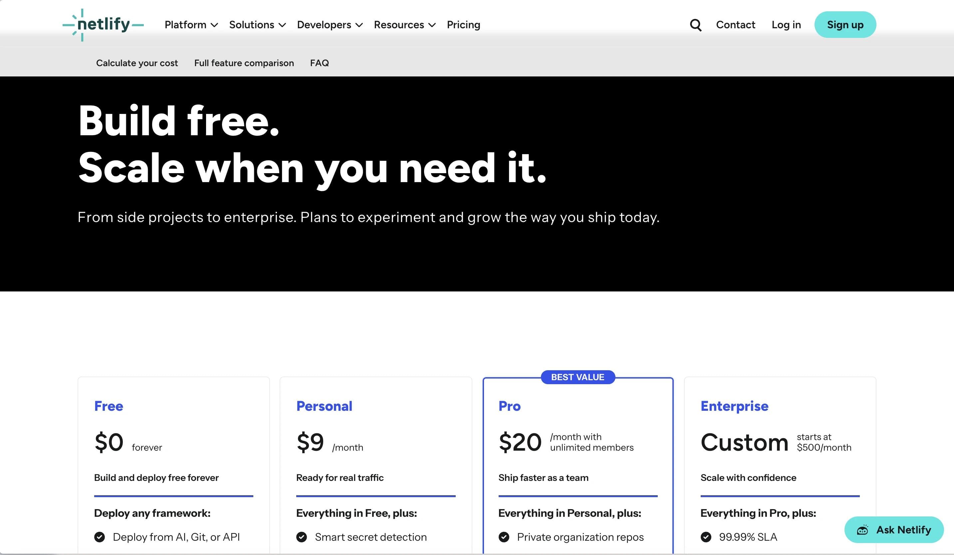954x555 pixels.
Task: Click '99.99% SLA' feature text
Action: pyautogui.click(x=748, y=537)
